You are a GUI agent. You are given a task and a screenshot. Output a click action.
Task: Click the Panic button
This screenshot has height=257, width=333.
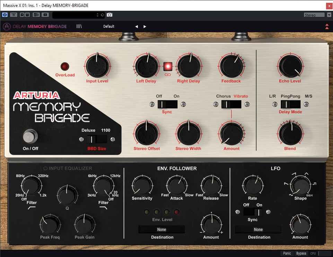point(287,253)
